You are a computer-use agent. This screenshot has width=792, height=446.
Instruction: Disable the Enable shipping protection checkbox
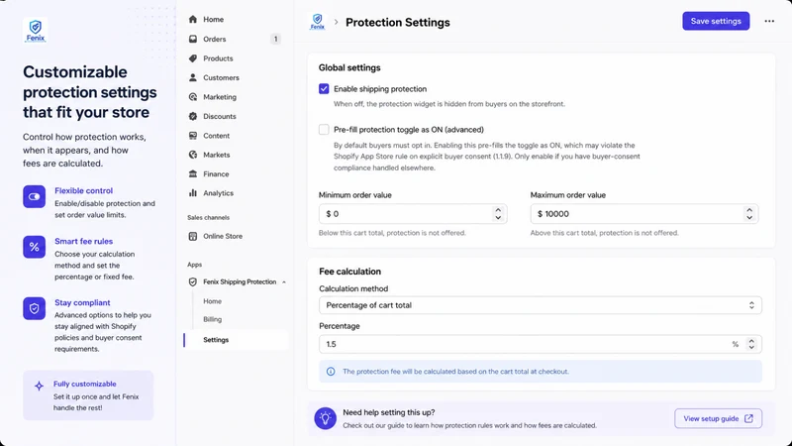(x=324, y=89)
